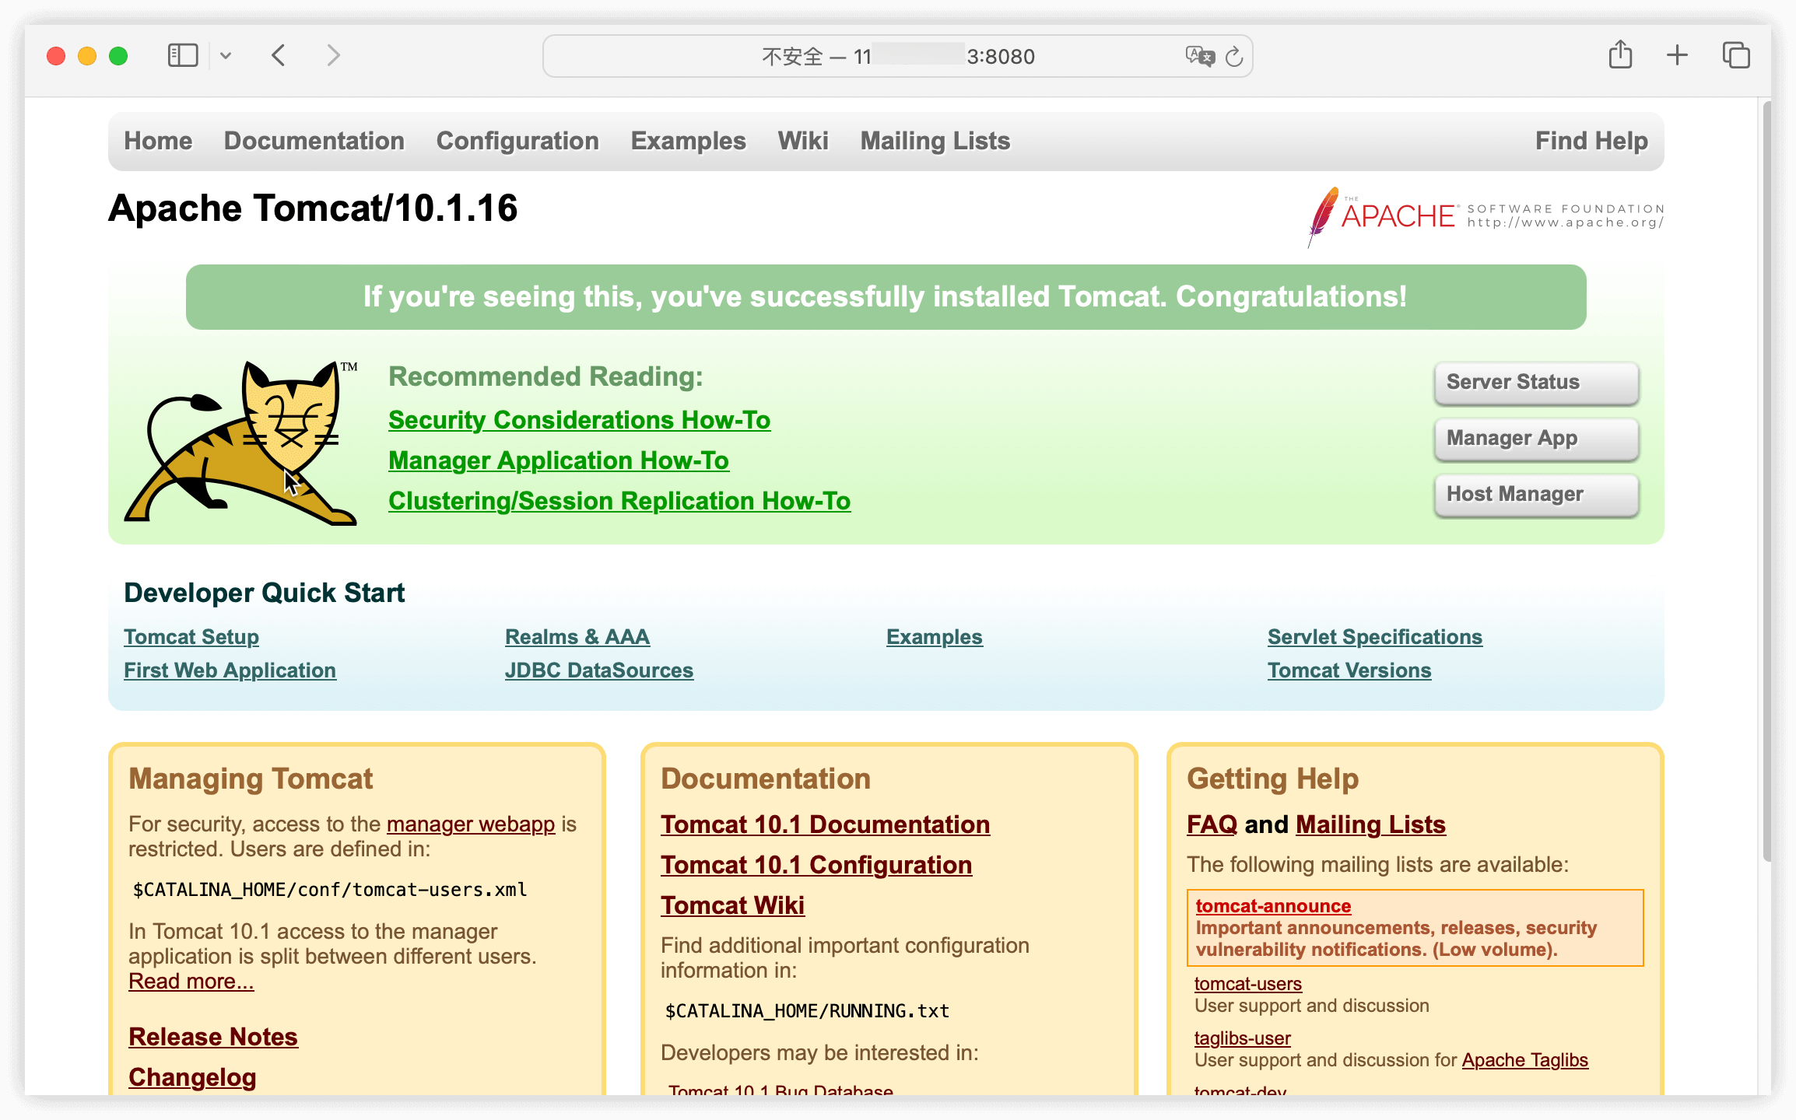Viewport: 1796px width, 1120px height.
Task: Open the Configuration nav item
Action: 517,141
